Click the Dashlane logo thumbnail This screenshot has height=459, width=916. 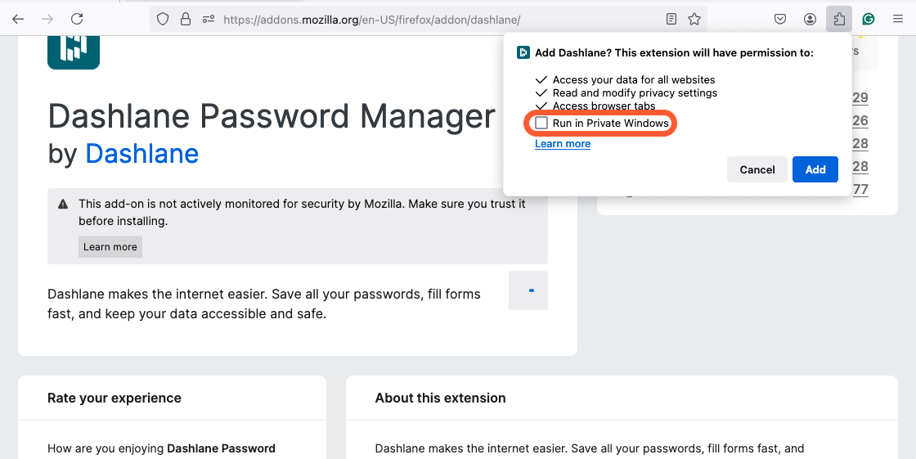pyautogui.click(x=74, y=52)
